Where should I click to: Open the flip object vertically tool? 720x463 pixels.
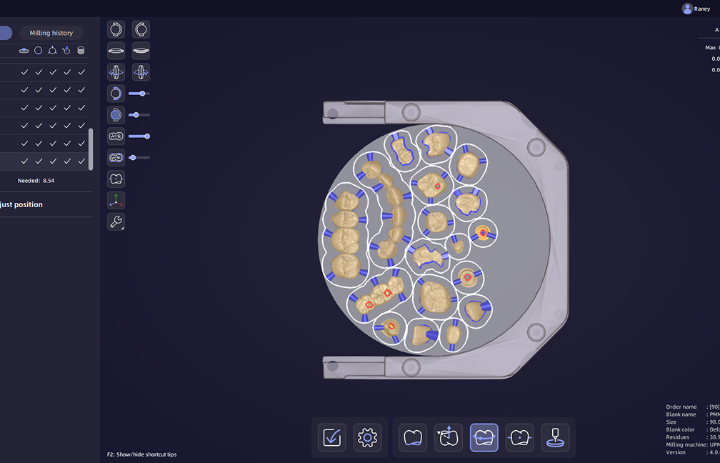(116, 71)
